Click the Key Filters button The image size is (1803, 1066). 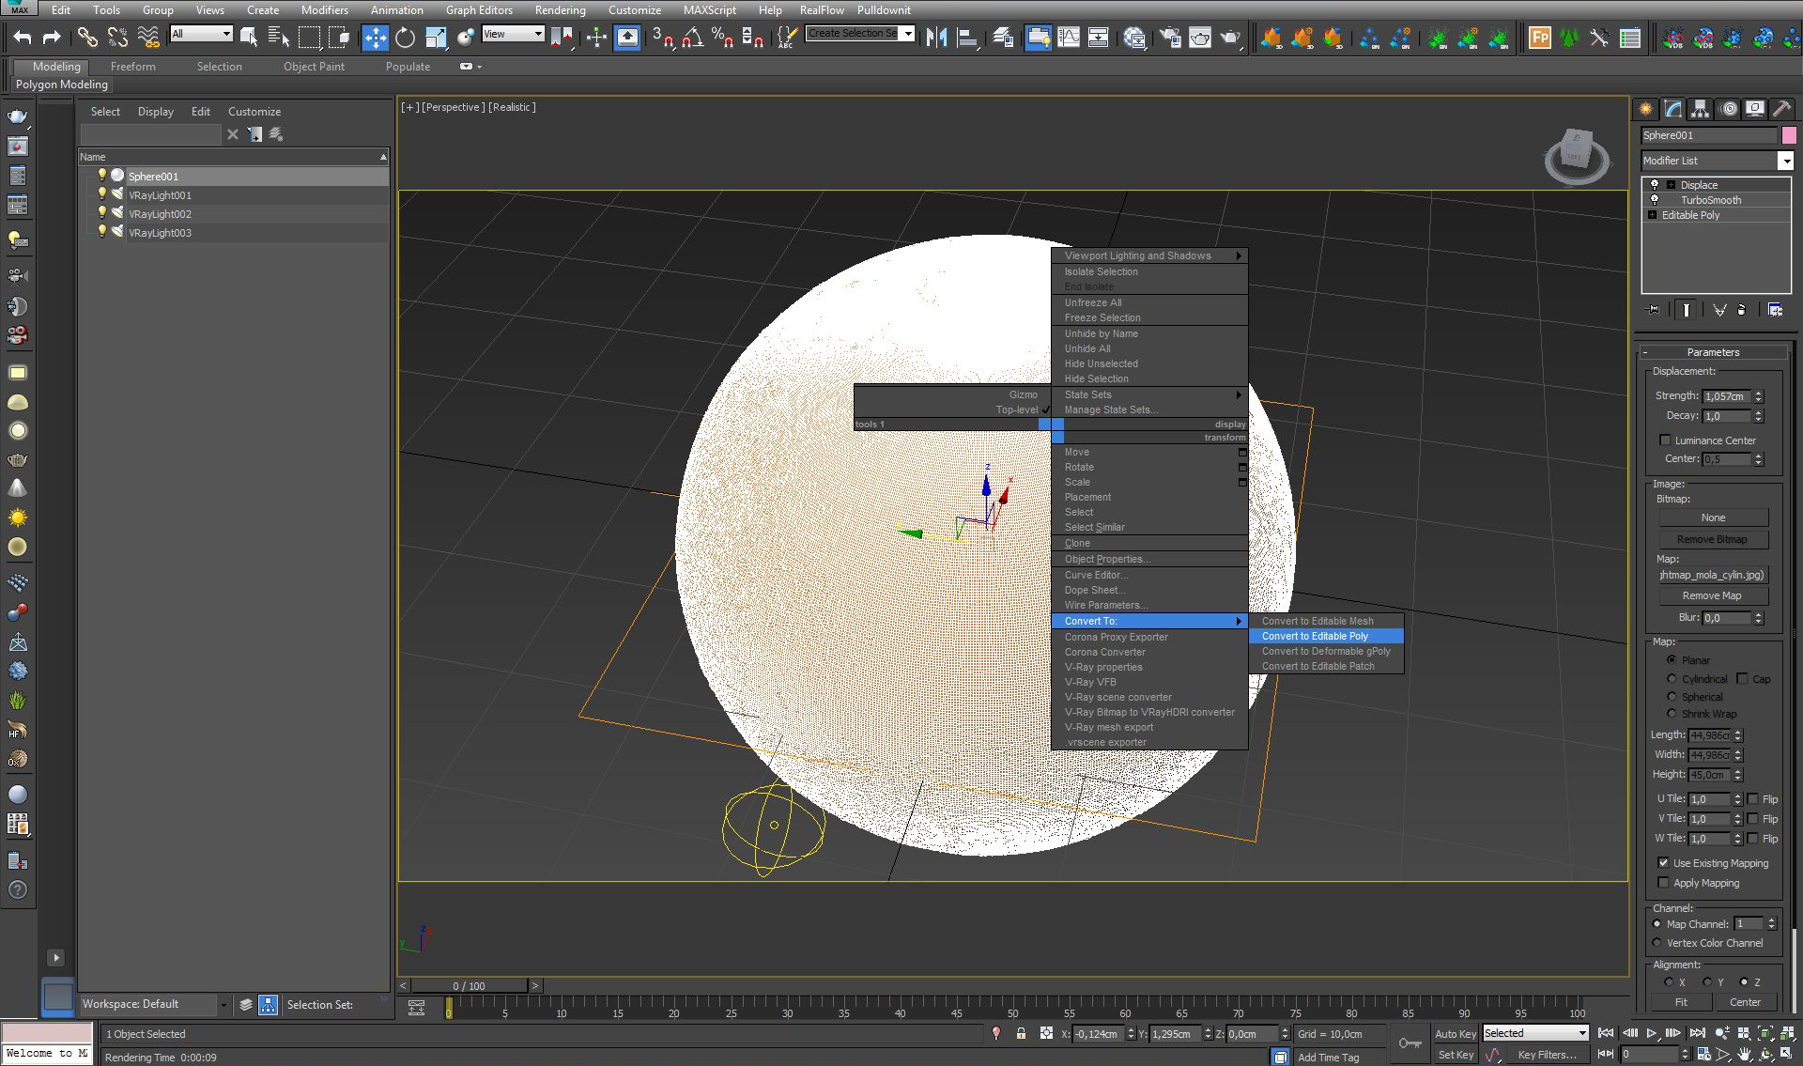[x=1547, y=1055]
